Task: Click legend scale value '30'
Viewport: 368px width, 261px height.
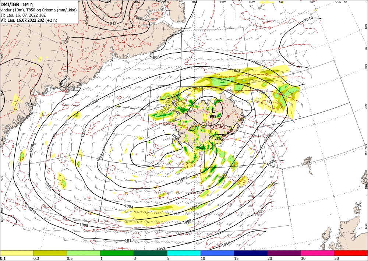Action: point(303,258)
